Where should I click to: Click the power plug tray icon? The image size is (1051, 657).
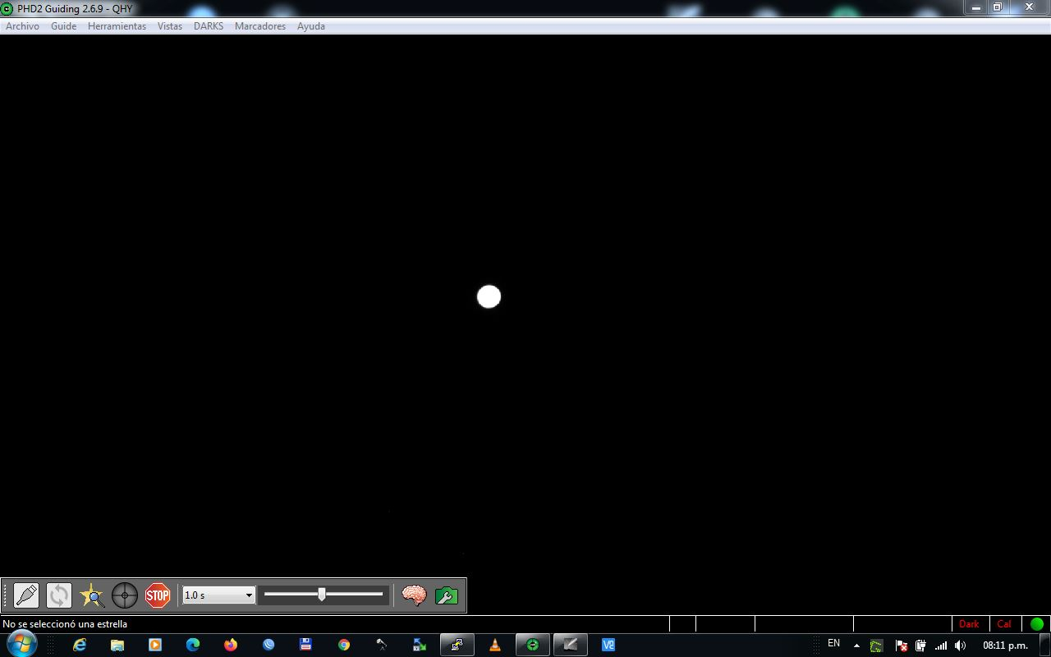pyautogui.click(x=920, y=646)
